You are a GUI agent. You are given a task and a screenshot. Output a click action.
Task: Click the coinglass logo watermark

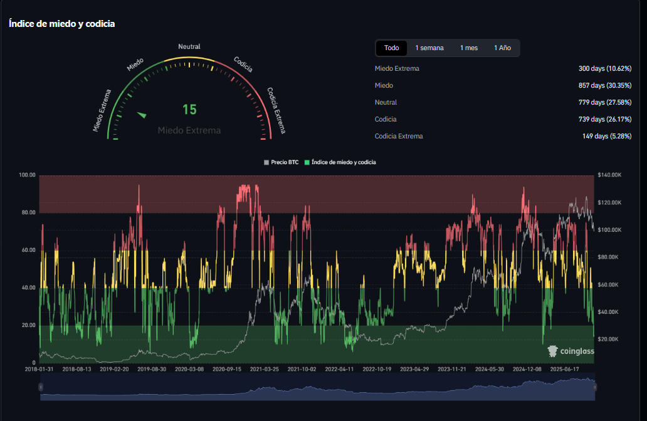(x=571, y=351)
